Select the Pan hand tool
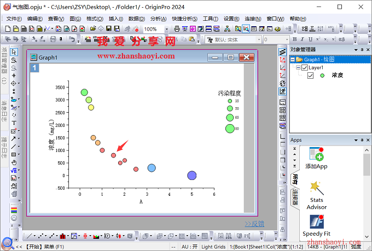This screenshot has height=251, width=372. (x=14, y=162)
